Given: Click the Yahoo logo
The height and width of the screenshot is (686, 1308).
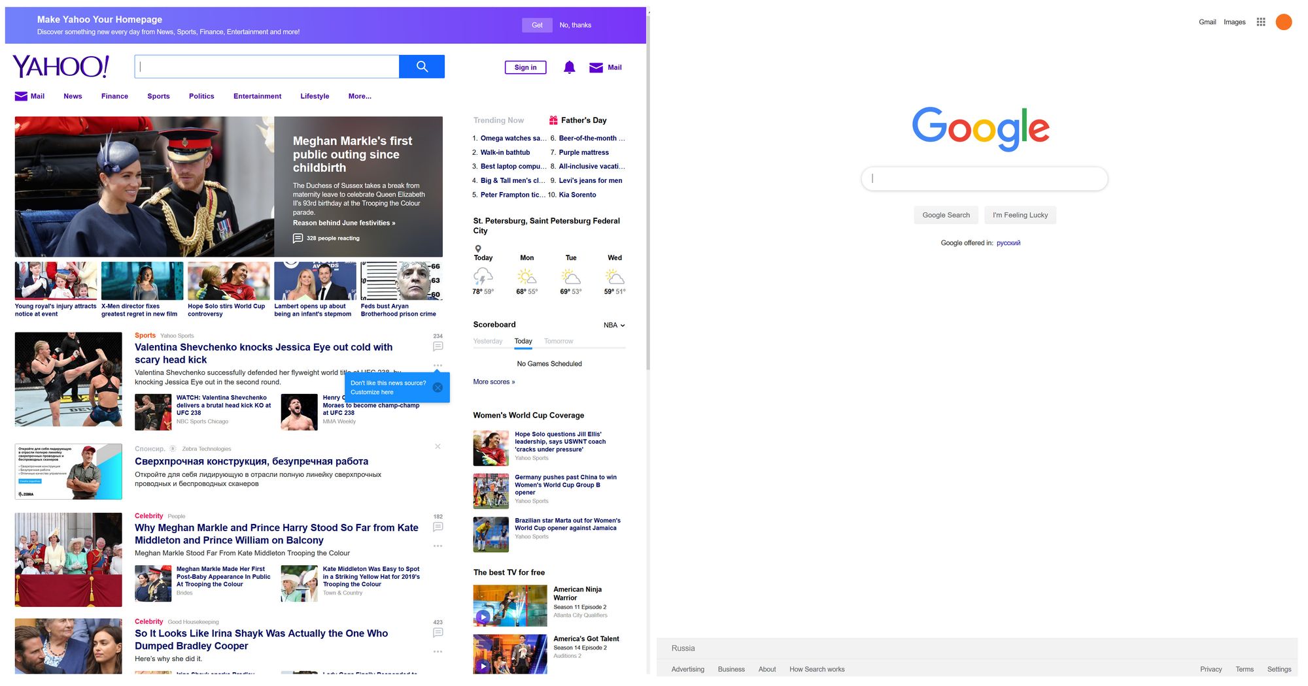Looking at the screenshot, I should coord(61,67).
